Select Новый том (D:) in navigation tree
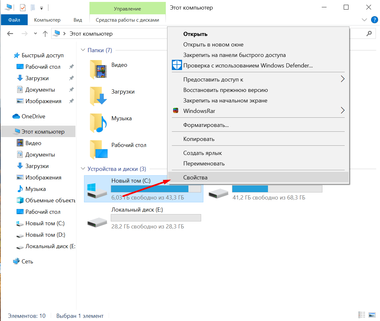The image size is (380, 321). pos(45,235)
